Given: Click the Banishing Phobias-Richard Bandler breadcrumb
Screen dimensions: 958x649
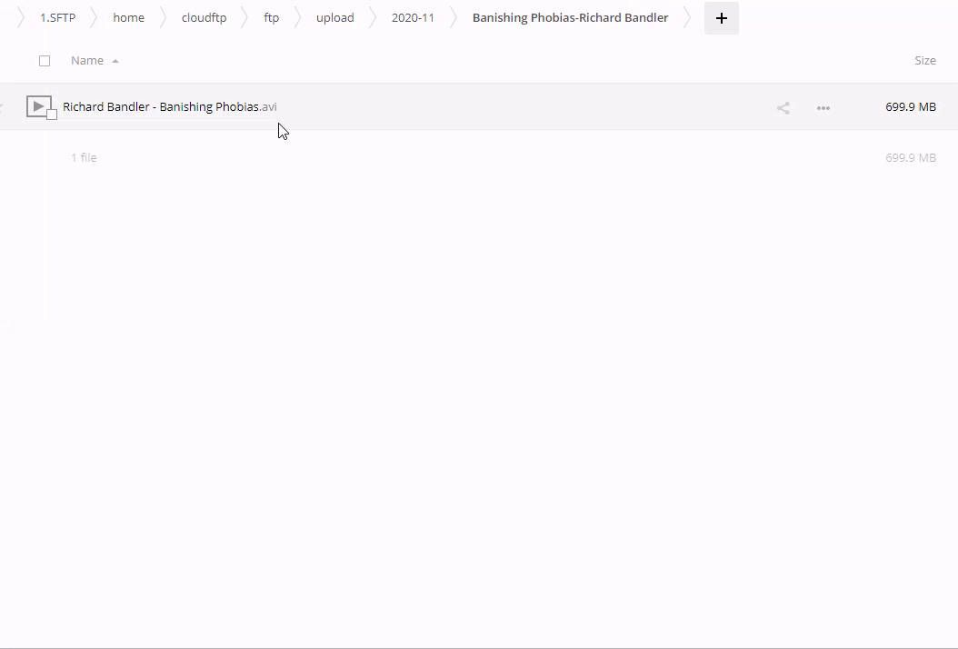Looking at the screenshot, I should pos(570,18).
